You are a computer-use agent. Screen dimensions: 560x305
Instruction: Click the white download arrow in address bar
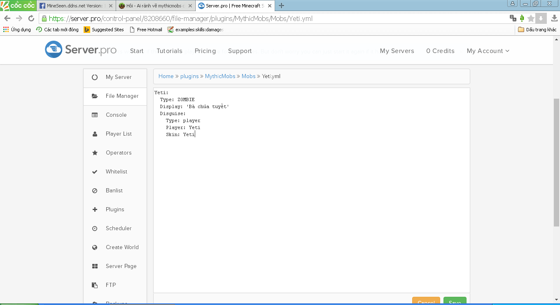tap(541, 18)
